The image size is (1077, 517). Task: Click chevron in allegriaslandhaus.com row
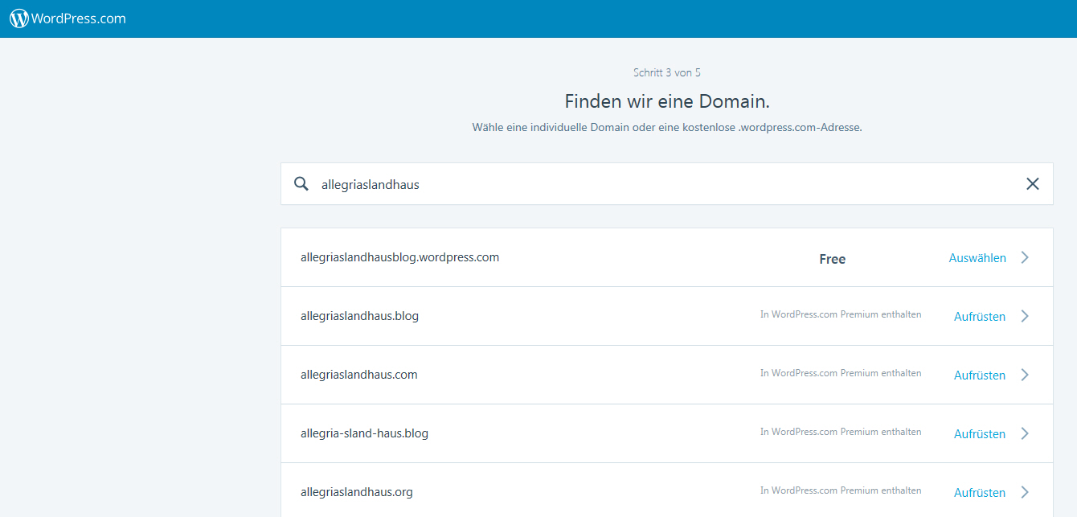pyautogui.click(x=1025, y=375)
